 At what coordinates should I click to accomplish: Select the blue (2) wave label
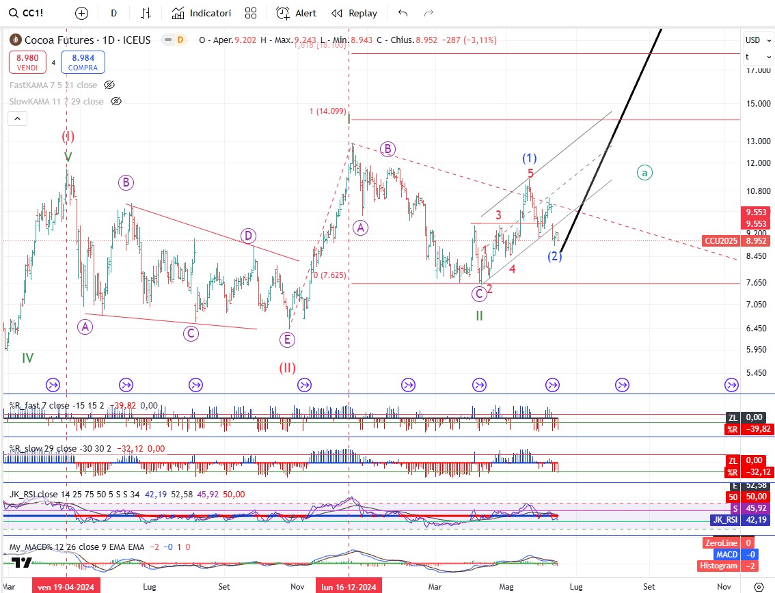[554, 256]
